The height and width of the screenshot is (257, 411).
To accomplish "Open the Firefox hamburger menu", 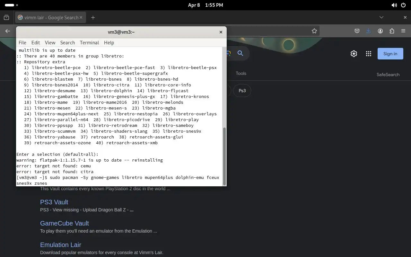I will coord(403,31).
